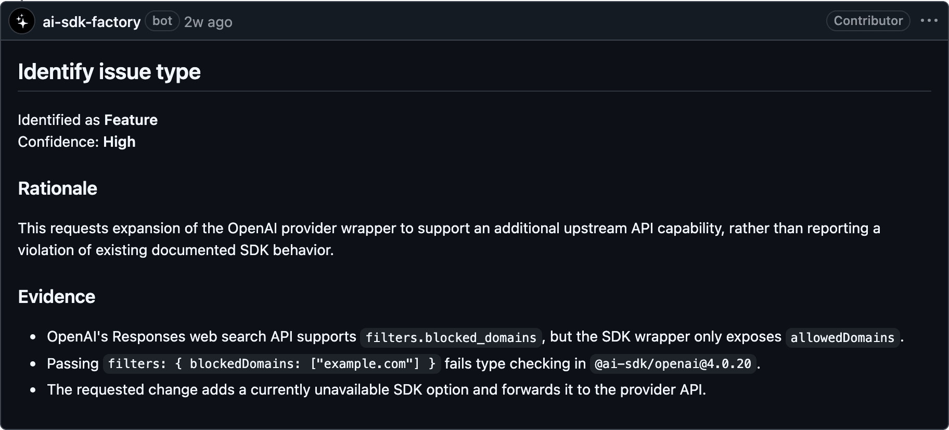This screenshot has height=430, width=949.
Task: Click the blockedDomains example.com code snippet
Action: (x=272, y=363)
